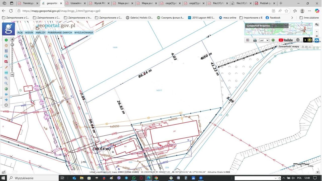Open the 'Inne ulubione' bookmarks folder

coord(309,18)
